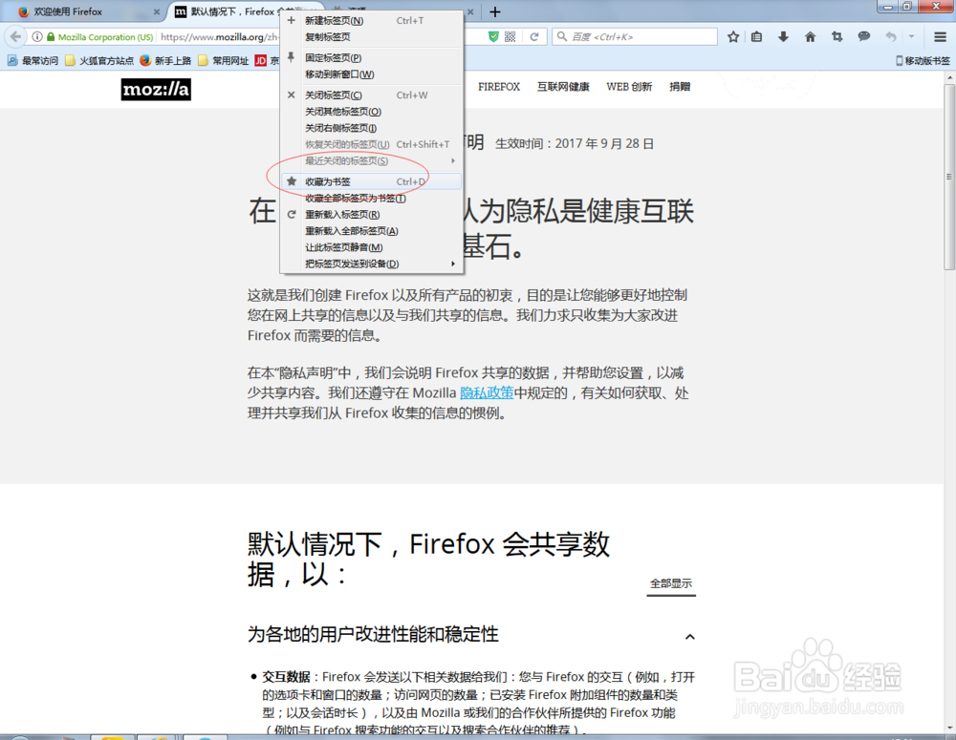Click the search magnifier in Baidu box

point(562,36)
